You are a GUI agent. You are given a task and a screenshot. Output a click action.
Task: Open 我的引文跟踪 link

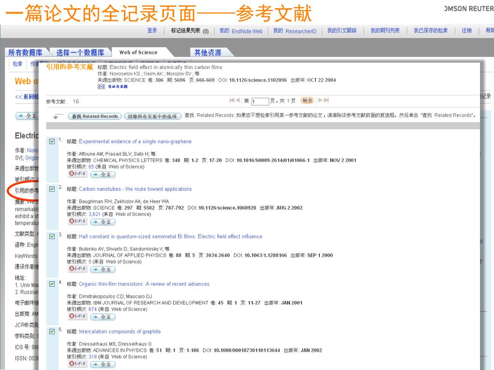point(342,30)
